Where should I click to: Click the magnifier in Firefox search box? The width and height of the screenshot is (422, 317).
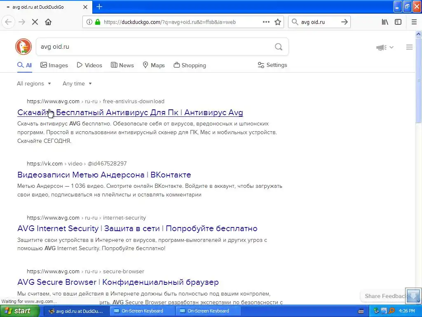tap(295, 22)
